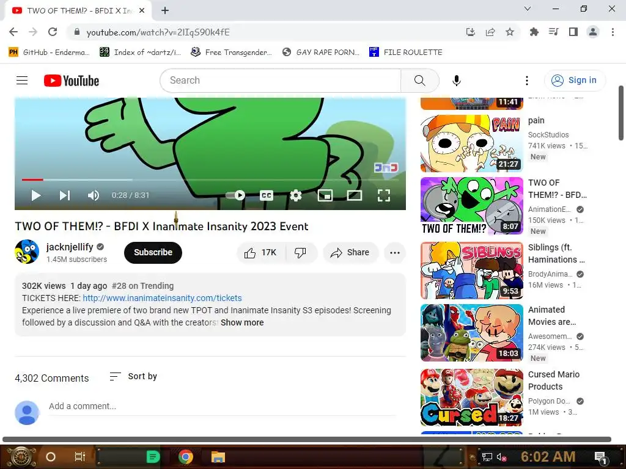Viewport: 626px width, 469px height.
Task: Click the address bar URL
Action: 158,32
